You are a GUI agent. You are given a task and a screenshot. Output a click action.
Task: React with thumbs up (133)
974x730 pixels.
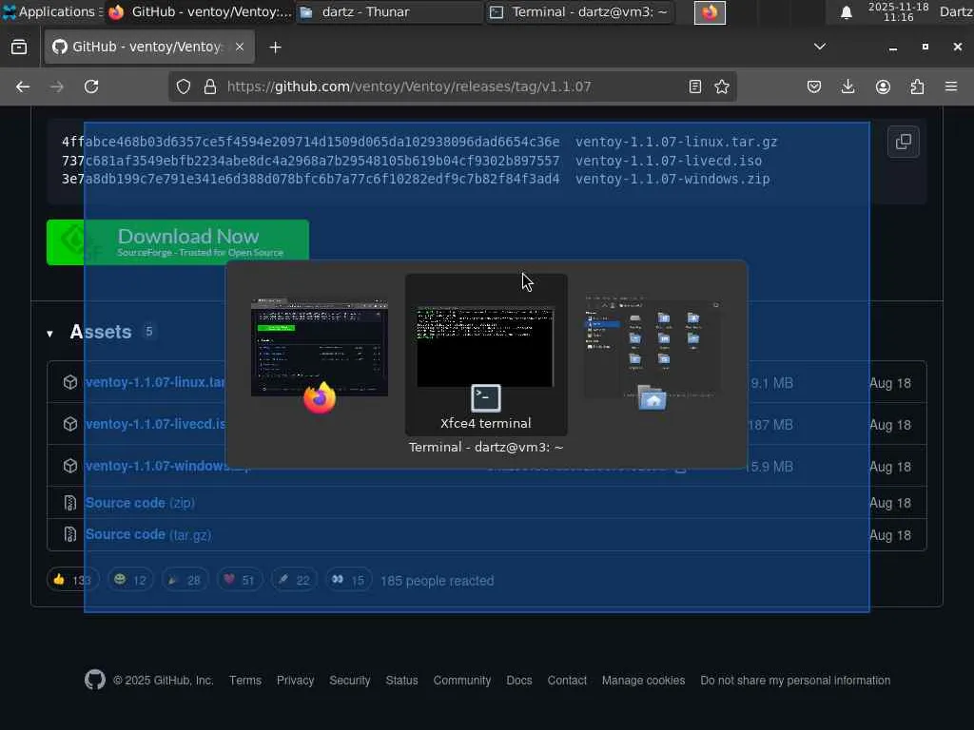72,580
